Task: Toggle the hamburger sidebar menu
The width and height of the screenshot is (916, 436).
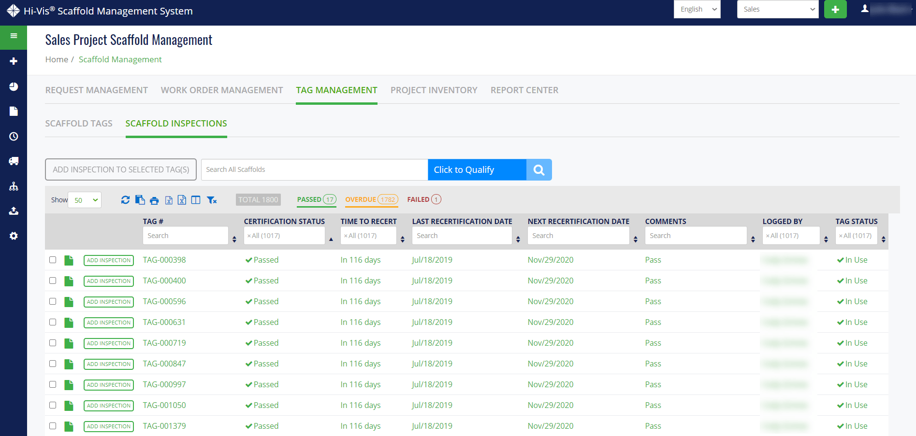Action: [x=14, y=36]
